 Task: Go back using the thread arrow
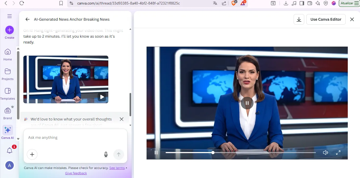tap(27, 19)
